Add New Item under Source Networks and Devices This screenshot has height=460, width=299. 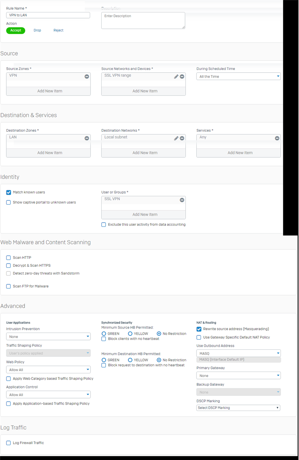(x=143, y=91)
